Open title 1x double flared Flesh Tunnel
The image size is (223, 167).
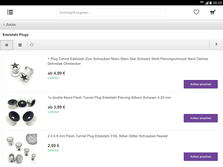click(109, 97)
